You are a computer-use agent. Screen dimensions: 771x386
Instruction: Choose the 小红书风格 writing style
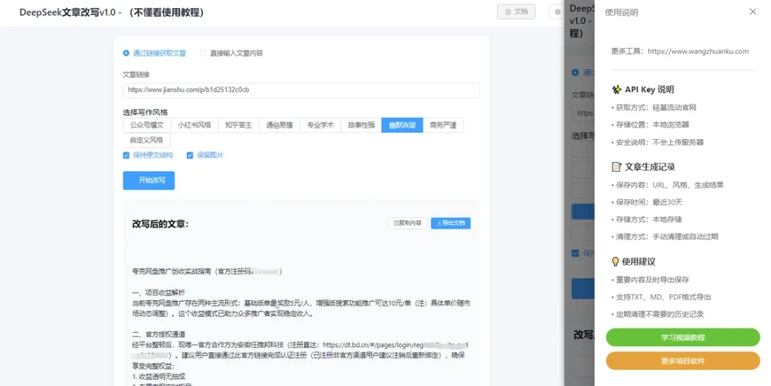click(194, 125)
